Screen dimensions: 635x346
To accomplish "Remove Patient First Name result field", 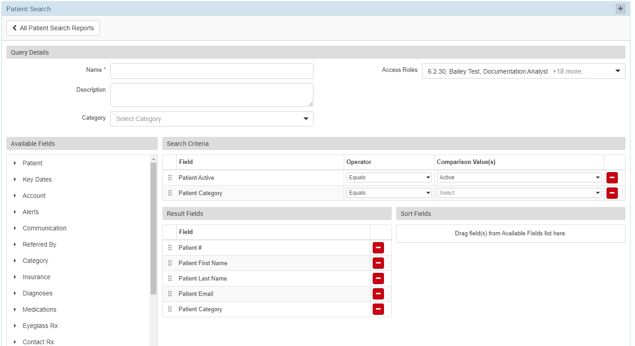I will click(x=378, y=263).
